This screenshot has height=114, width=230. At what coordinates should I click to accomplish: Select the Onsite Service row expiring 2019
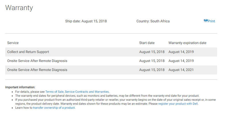111,61
